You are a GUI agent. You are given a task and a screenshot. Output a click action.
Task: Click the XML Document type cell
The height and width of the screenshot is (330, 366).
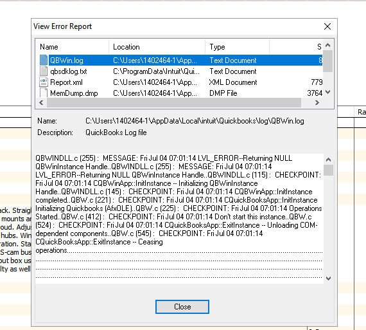point(233,82)
